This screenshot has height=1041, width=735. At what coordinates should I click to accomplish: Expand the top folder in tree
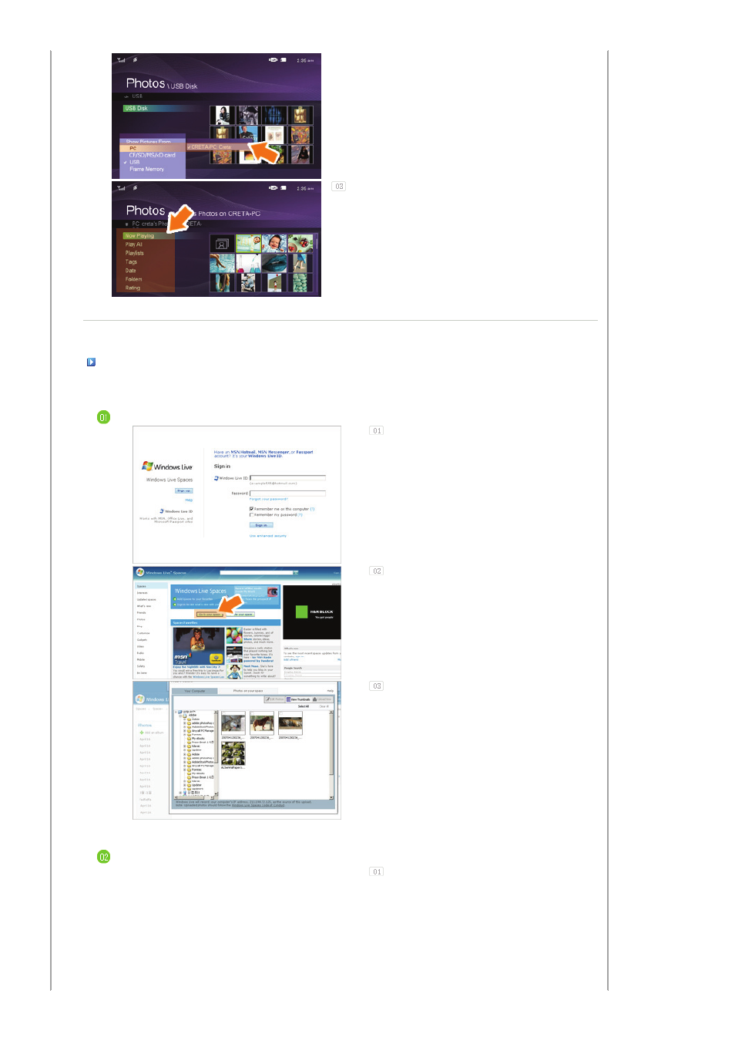(176, 712)
